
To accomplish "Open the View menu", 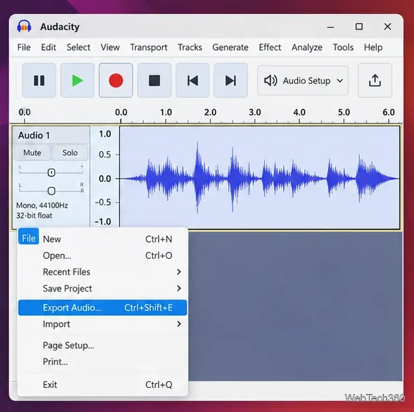I will pyautogui.click(x=110, y=47).
